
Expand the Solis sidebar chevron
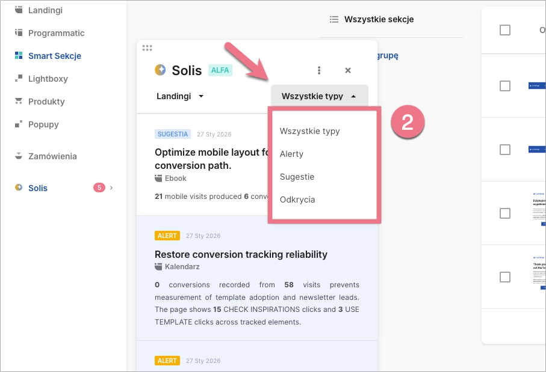coord(111,188)
